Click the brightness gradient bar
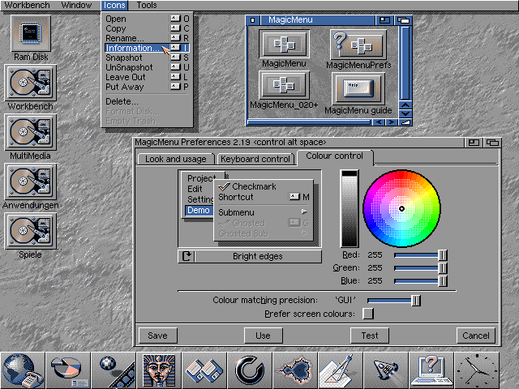 coord(350,208)
